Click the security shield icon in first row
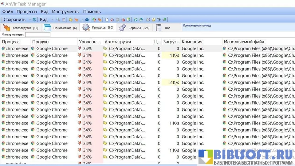295x166 pixels. coord(79,48)
